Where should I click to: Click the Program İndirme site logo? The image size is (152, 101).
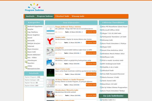(x=34, y=7)
